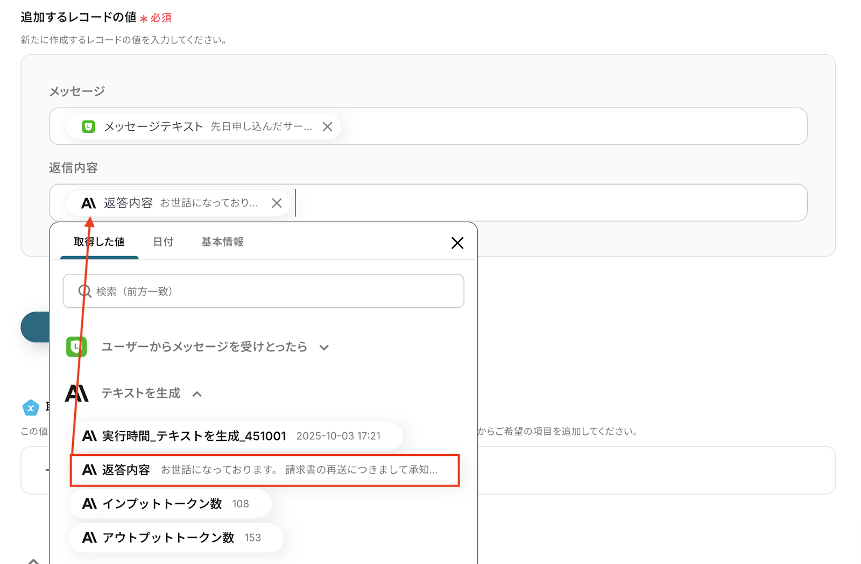
Task: Focus the 検索（前方一致） search box
Action: (x=264, y=291)
